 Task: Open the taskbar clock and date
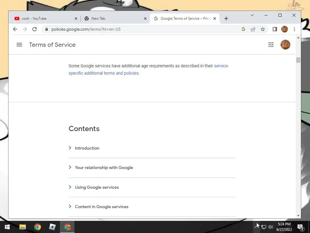tap(284, 227)
